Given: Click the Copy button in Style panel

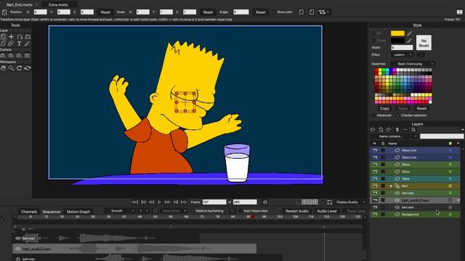Looking at the screenshot, I should tap(384, 108).
